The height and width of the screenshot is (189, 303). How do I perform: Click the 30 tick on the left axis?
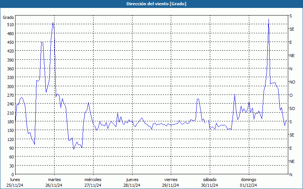11,166
